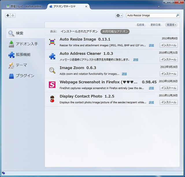Click the date 2013年8月8日

tap(170, 38)
